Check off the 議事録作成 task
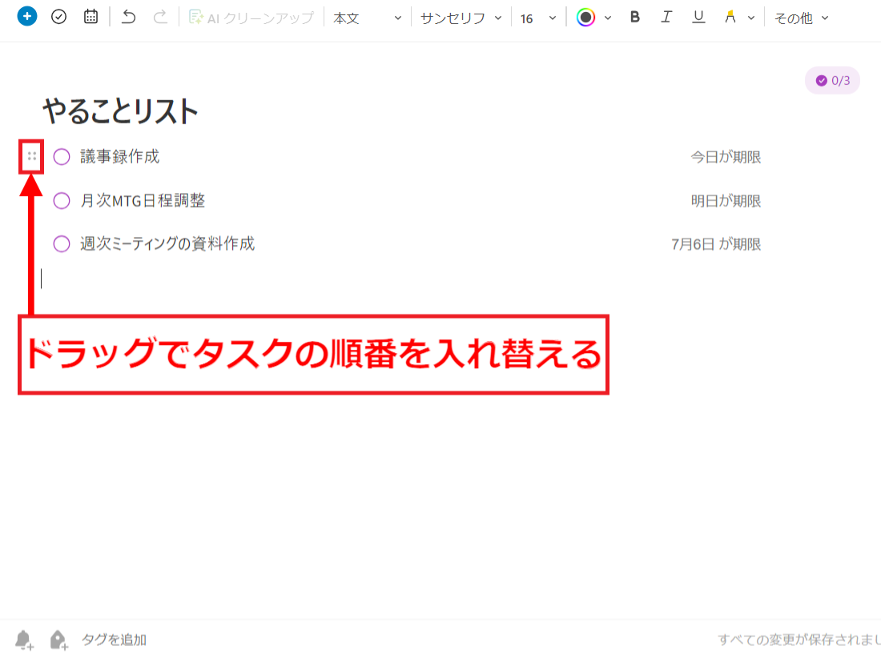The image size is (881, 658). tap(62, 157)
